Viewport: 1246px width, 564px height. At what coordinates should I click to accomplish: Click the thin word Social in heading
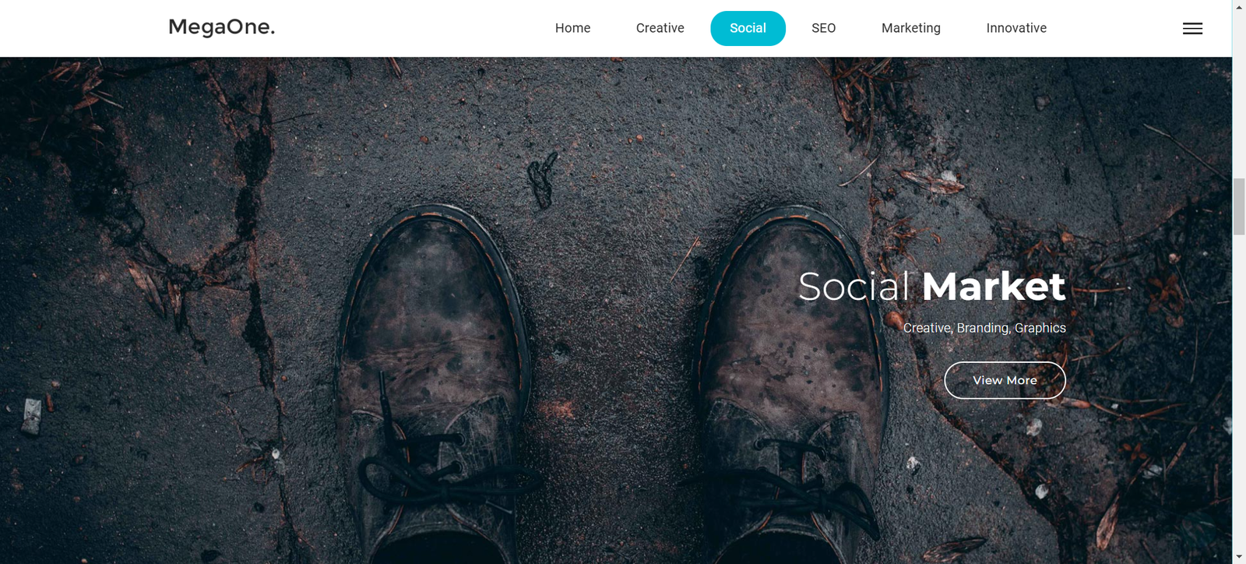[x=854, y=287]
